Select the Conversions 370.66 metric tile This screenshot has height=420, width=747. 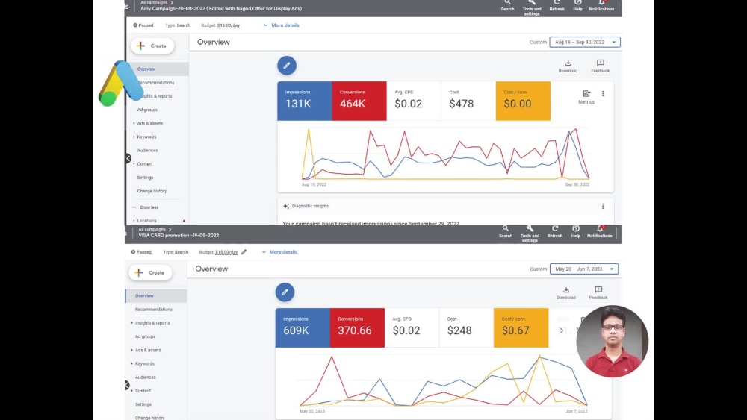tap(357, 327)
